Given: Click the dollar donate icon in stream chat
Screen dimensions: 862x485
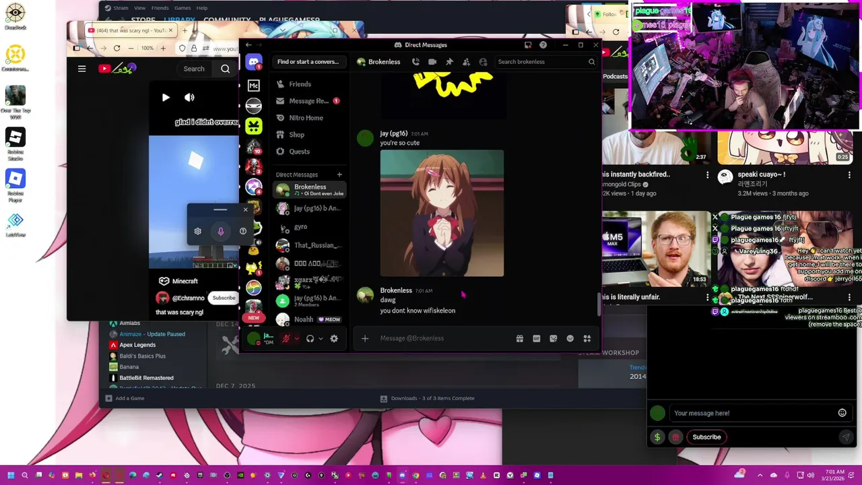Looking at the screenshot, I should coord(657,437).
